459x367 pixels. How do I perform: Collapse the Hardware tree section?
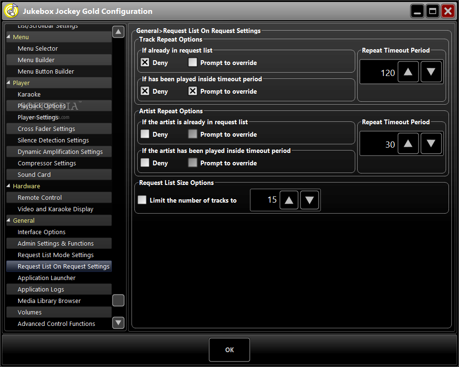[x=9, y=186]
